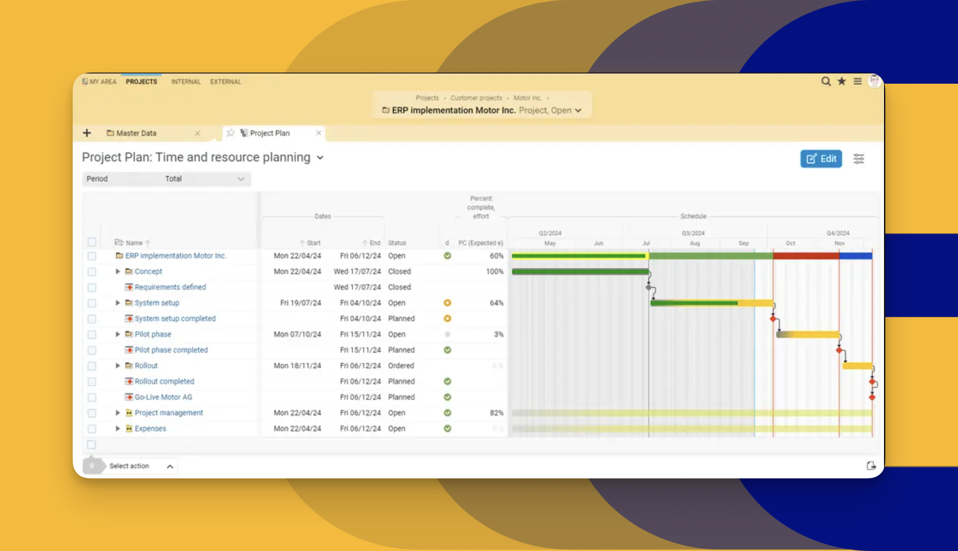Open the hamburger menu icon
Image resolution: width=958 pixels, height=551 pixels.
pos(857,81)
